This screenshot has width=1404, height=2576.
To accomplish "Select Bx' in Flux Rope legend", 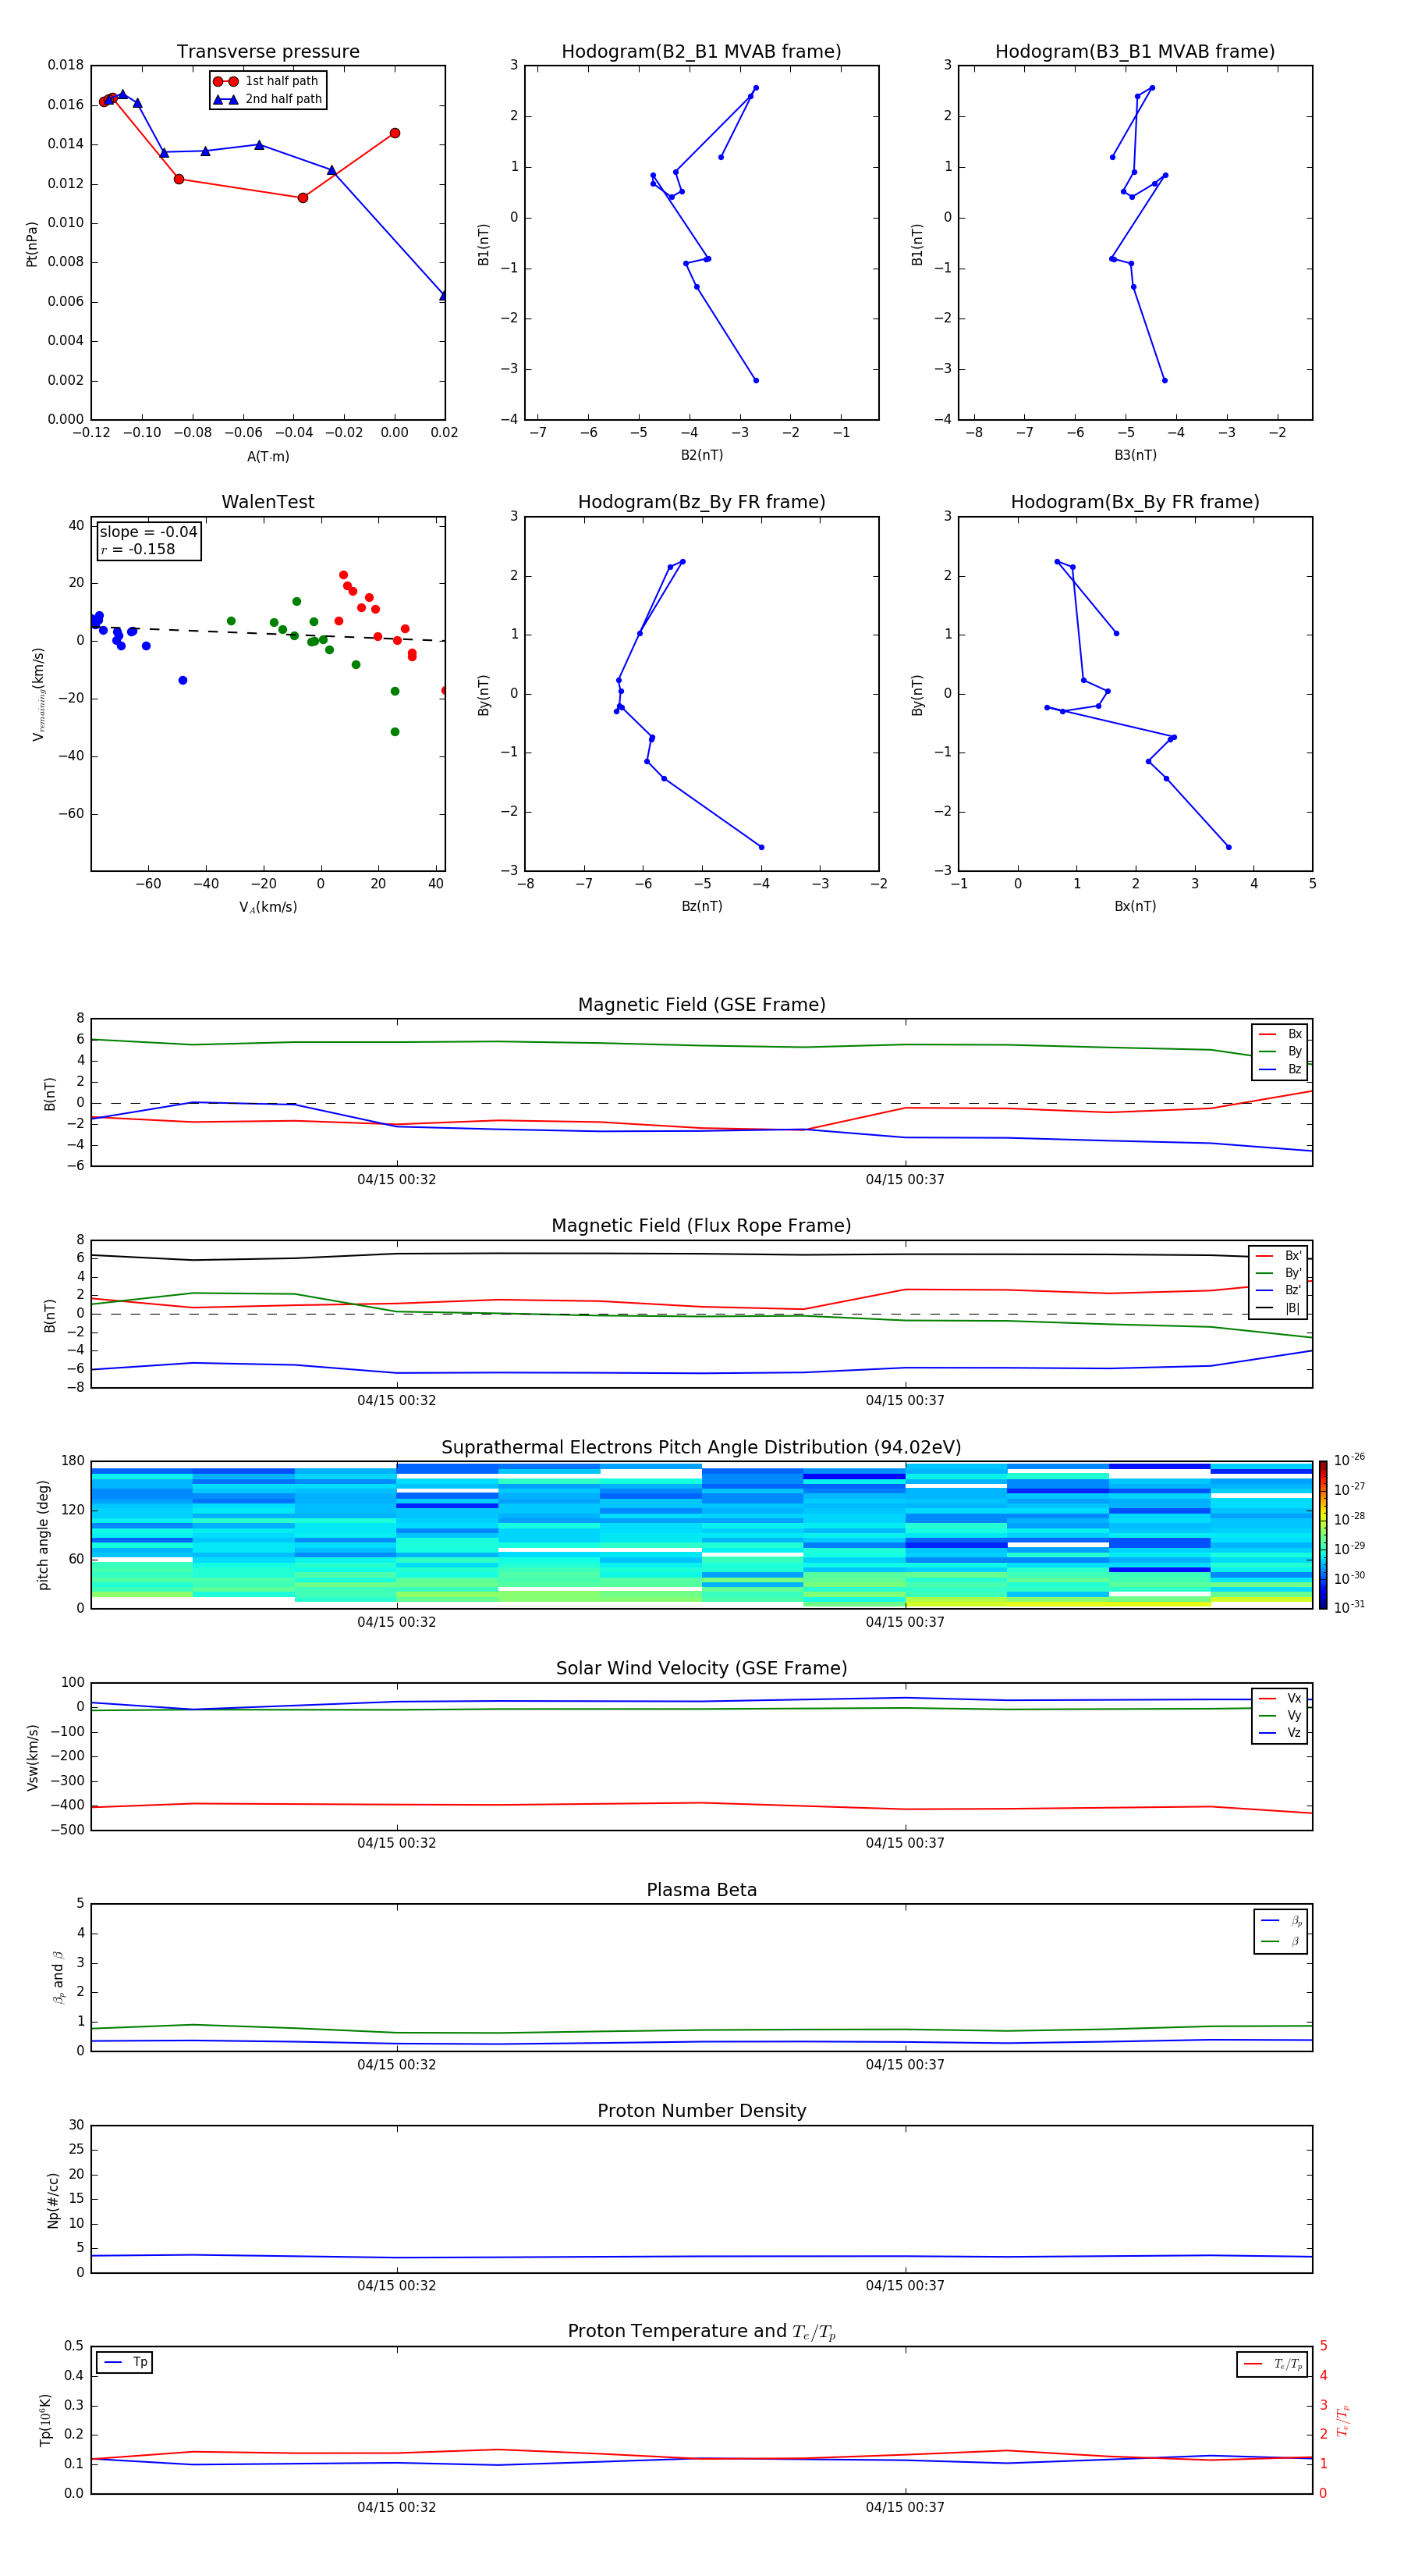I will coord(1279,1256).
